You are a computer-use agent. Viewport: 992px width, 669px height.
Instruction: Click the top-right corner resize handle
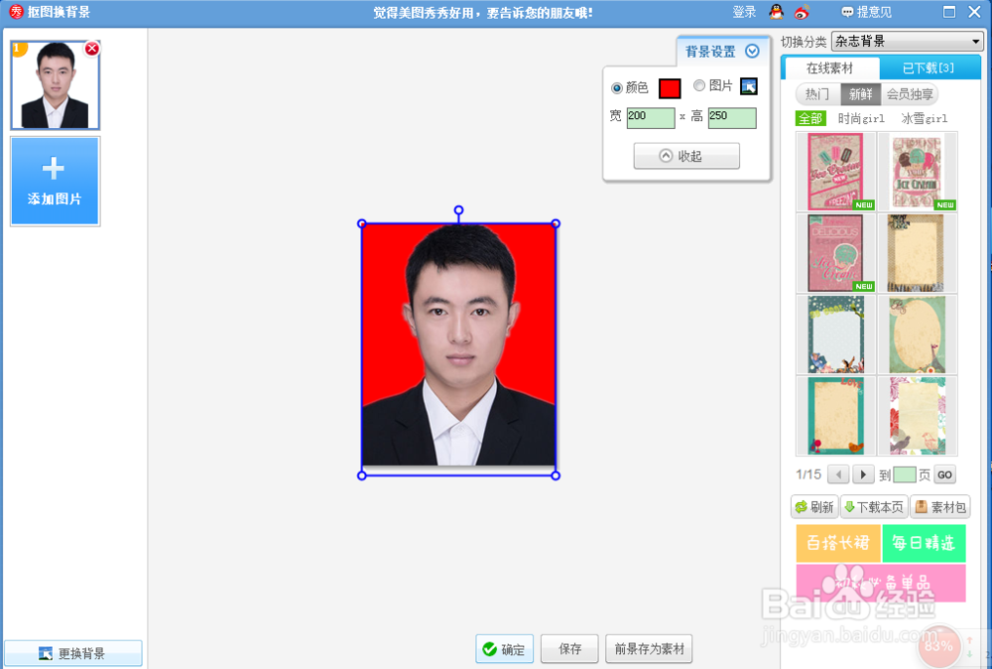coord(556,223)
